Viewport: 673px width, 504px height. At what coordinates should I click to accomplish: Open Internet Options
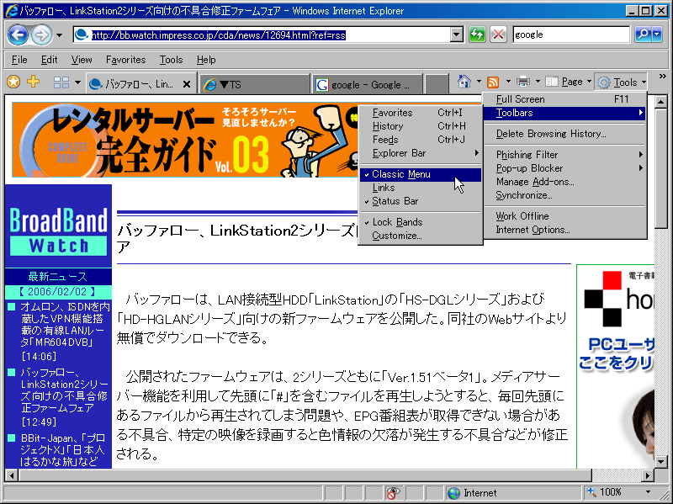[x=564, y=230]
